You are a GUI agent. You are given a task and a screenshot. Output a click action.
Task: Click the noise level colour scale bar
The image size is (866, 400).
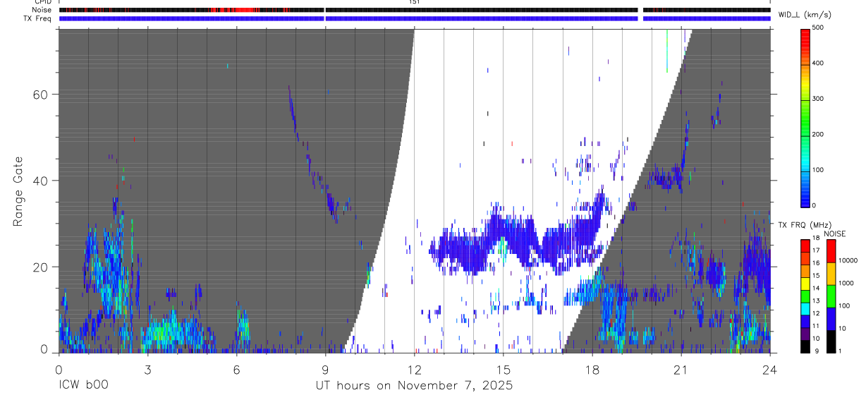point(831,296)
